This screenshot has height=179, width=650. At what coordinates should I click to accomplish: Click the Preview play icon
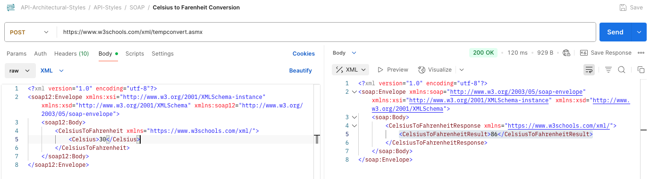(380, 70)
